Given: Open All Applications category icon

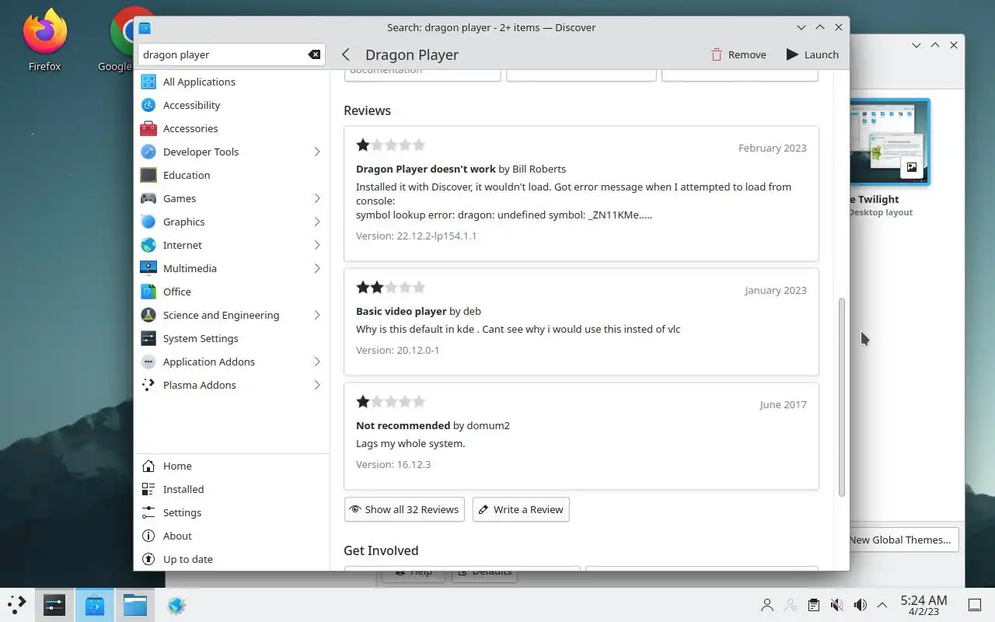Looking at the screenshot, I should pyautogui.click(x=148, y=82).
